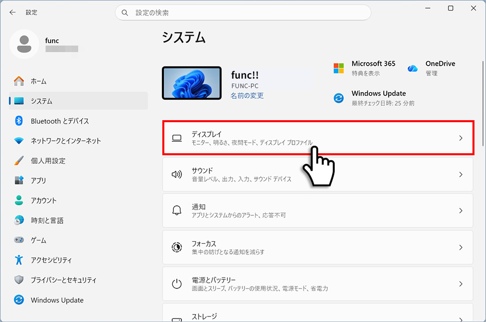
Task: Expand フォーカス row chevron
Action: 461,247
